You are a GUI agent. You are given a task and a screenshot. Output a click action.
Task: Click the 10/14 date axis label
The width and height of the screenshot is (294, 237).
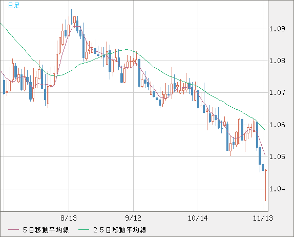pyautogui.click(x=198, y=218)
